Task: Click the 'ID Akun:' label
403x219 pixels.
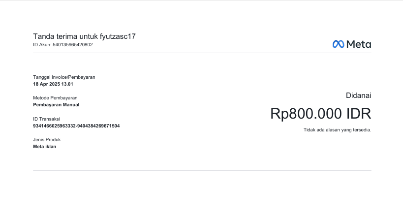Action: [42, 45]
